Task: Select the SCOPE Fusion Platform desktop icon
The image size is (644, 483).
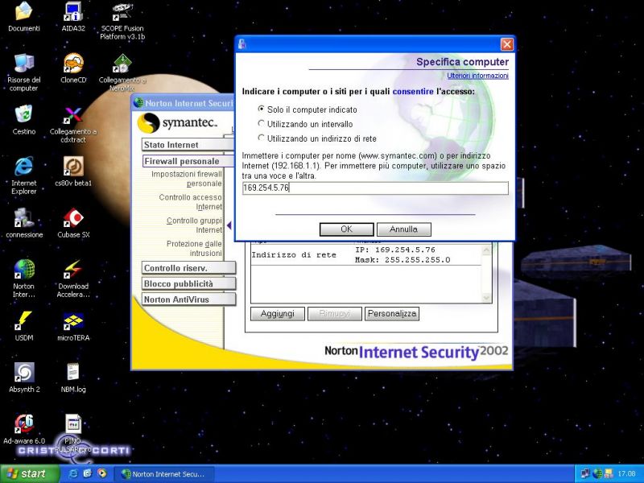Action: pos(122,11)
